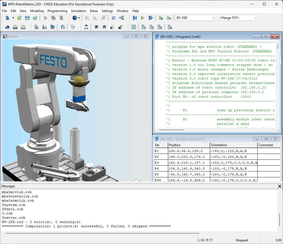The height and width of the screenshot is (244, 283).
Task: Select window layout 1 icon
Action: [x=144, y=27]
